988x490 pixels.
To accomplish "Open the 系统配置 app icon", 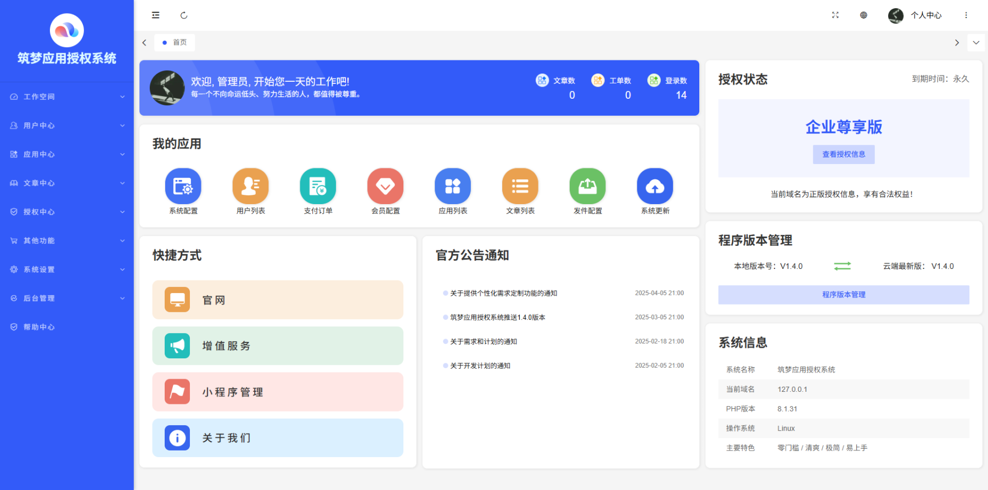I will pos(183,187).
